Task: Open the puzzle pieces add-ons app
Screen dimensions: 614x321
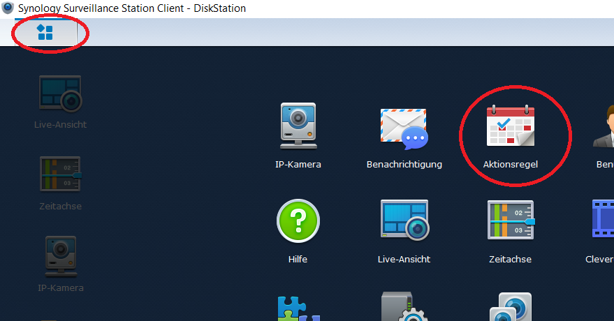Action: [298, 308]
